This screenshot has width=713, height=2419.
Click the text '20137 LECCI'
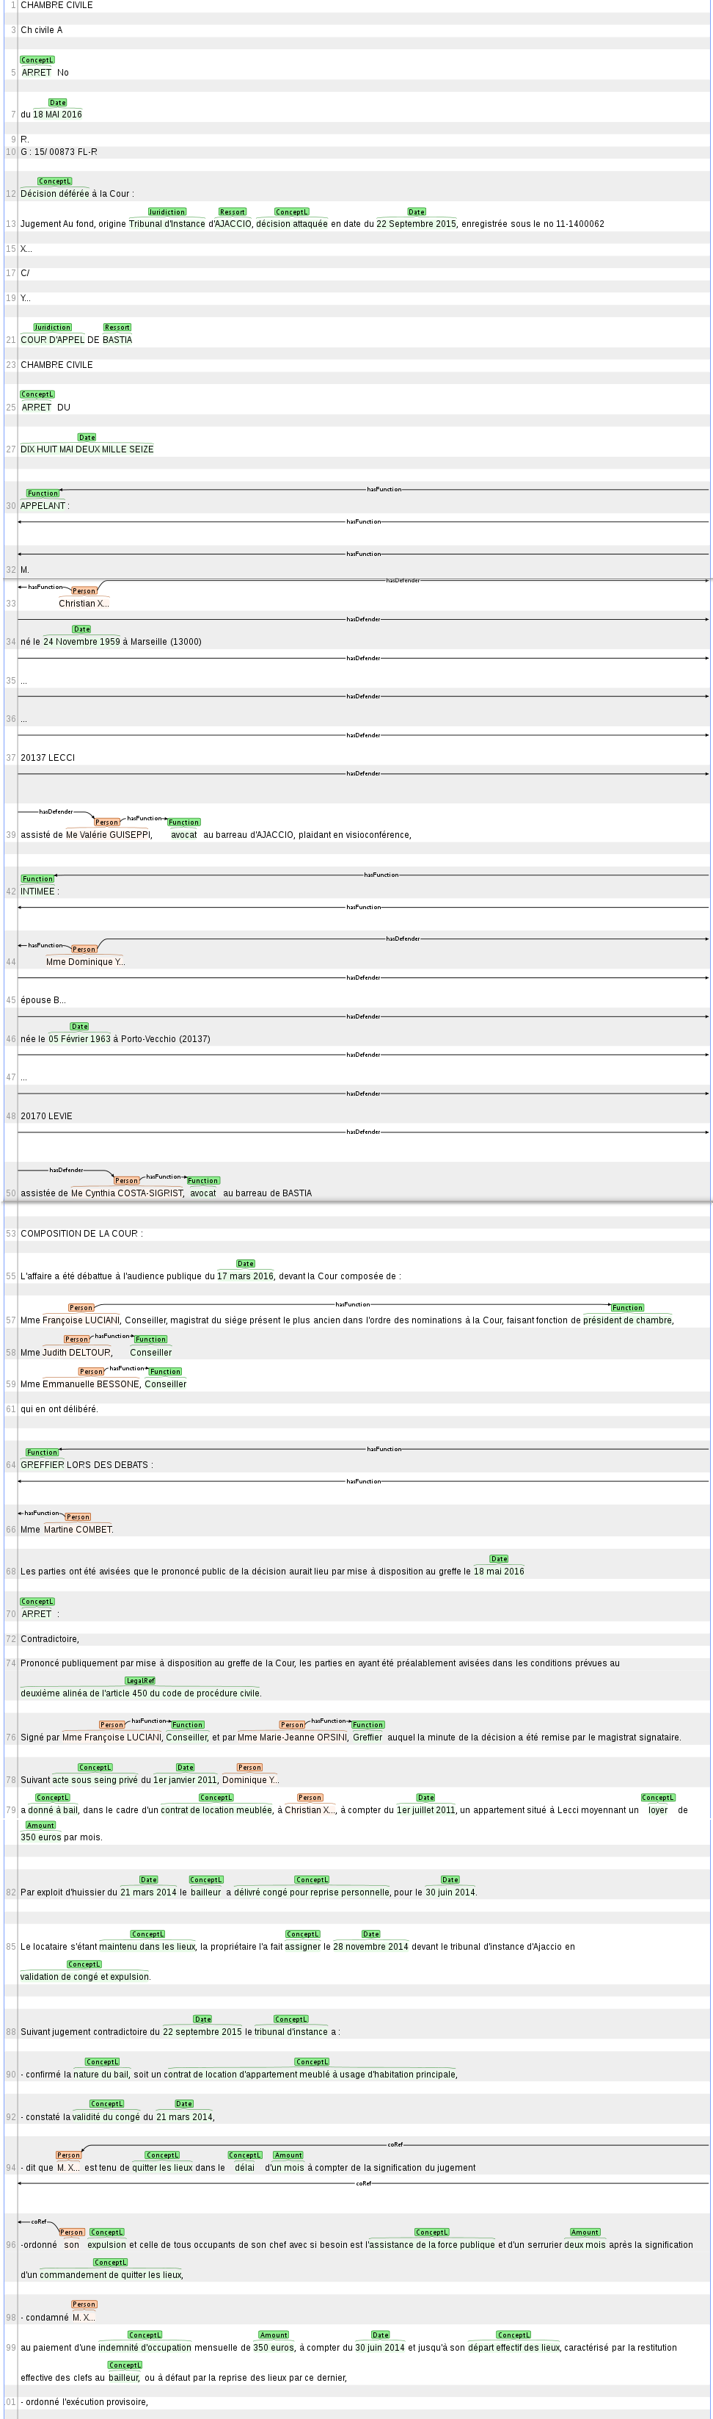48,759
